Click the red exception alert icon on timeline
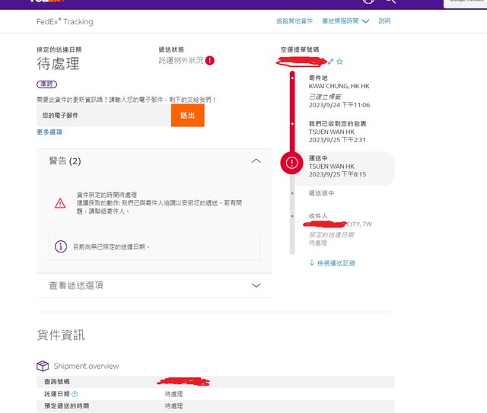The image size is (487, 413). pos(292,163)
